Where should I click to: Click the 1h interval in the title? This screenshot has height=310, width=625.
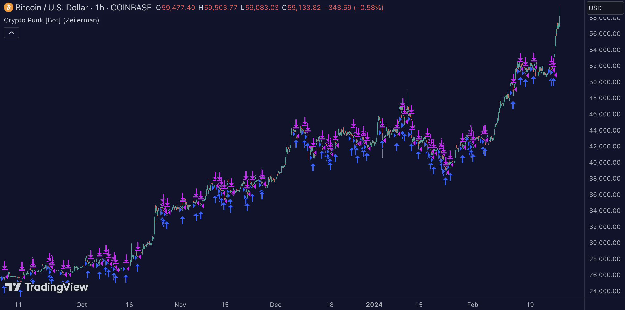[99, 8]
